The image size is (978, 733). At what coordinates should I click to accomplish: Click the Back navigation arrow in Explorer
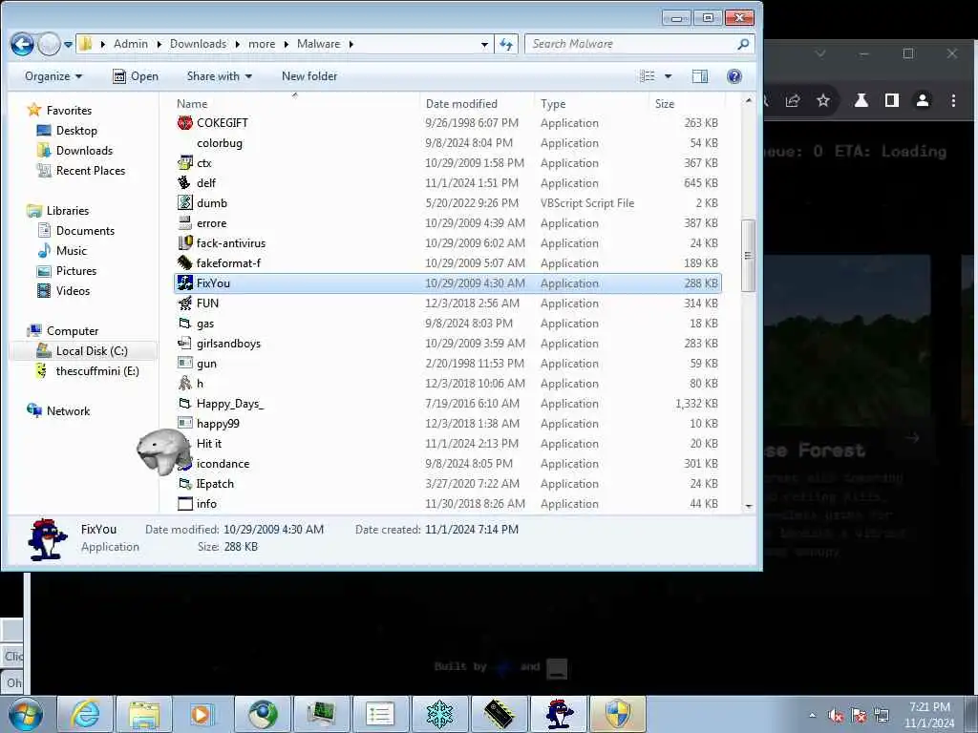(23, 44)
